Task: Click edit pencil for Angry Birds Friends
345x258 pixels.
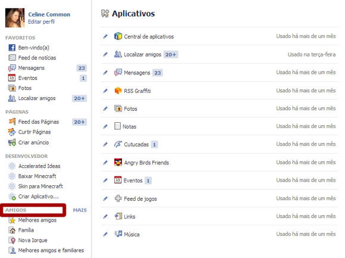Action: [105, 163]
